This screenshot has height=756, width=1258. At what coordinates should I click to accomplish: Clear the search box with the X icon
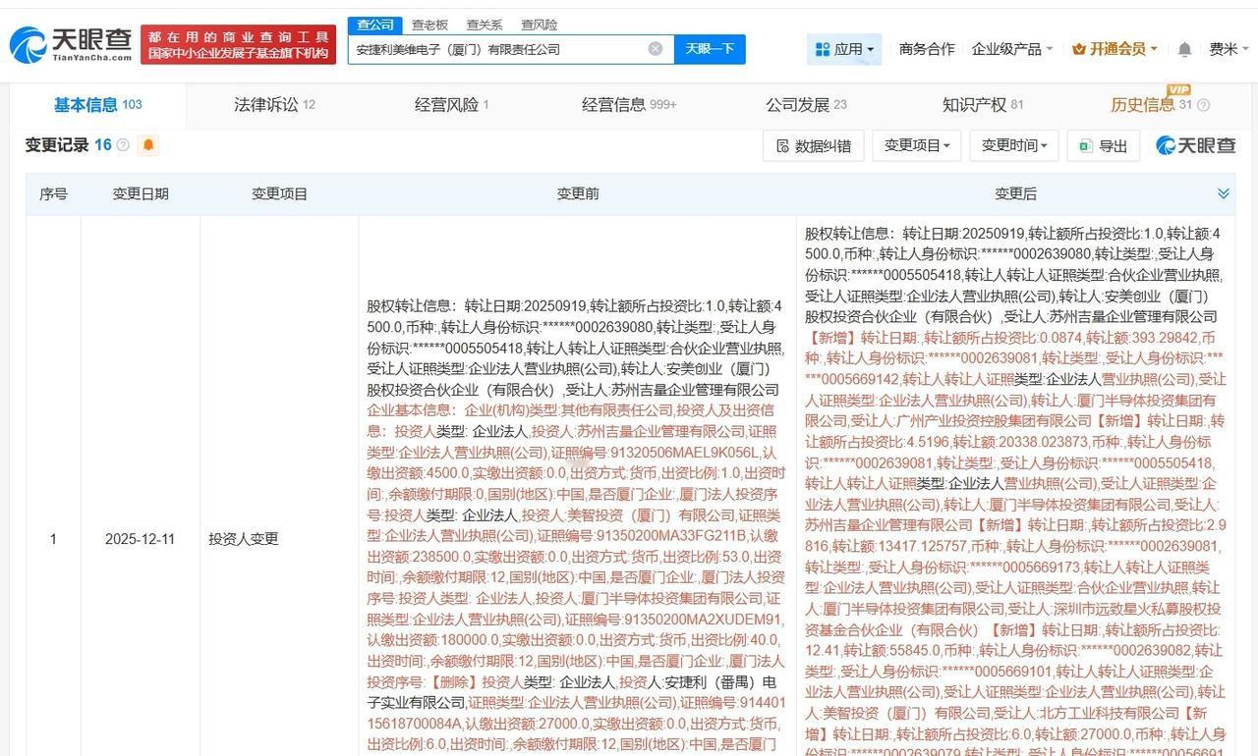pyautogui.click(x=656, y=49)
